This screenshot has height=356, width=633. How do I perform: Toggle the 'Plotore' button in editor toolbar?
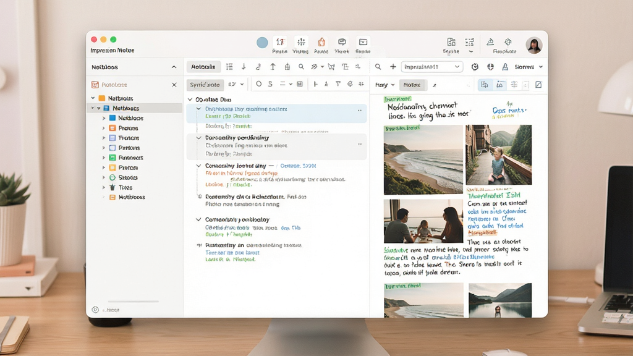coord(412,85)
